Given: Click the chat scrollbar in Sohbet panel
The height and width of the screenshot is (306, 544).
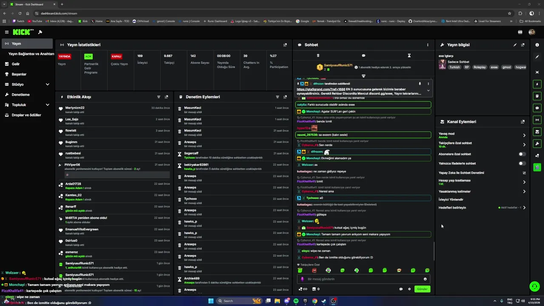Looking at the screenshot, I should (x=433, y=252).
